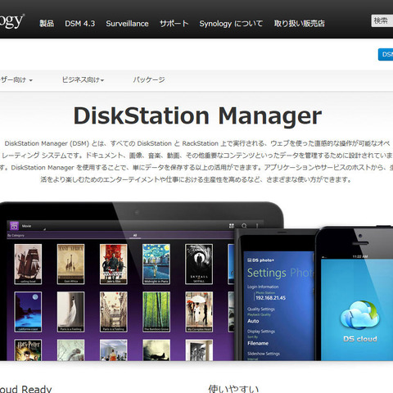Go to the Surveillance menu item
Screen dimensions: 393x393
pos(127,24)
